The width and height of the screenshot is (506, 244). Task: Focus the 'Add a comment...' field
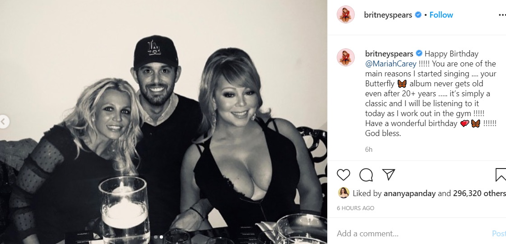tap(406, 234)
